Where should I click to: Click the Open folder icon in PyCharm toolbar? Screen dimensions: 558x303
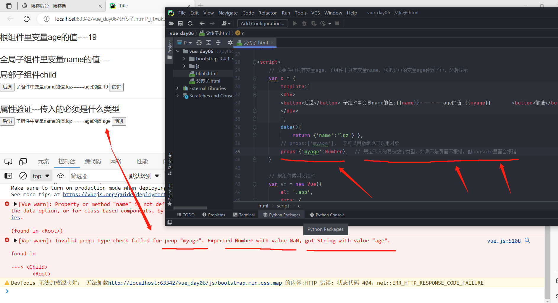coord(171,23)
